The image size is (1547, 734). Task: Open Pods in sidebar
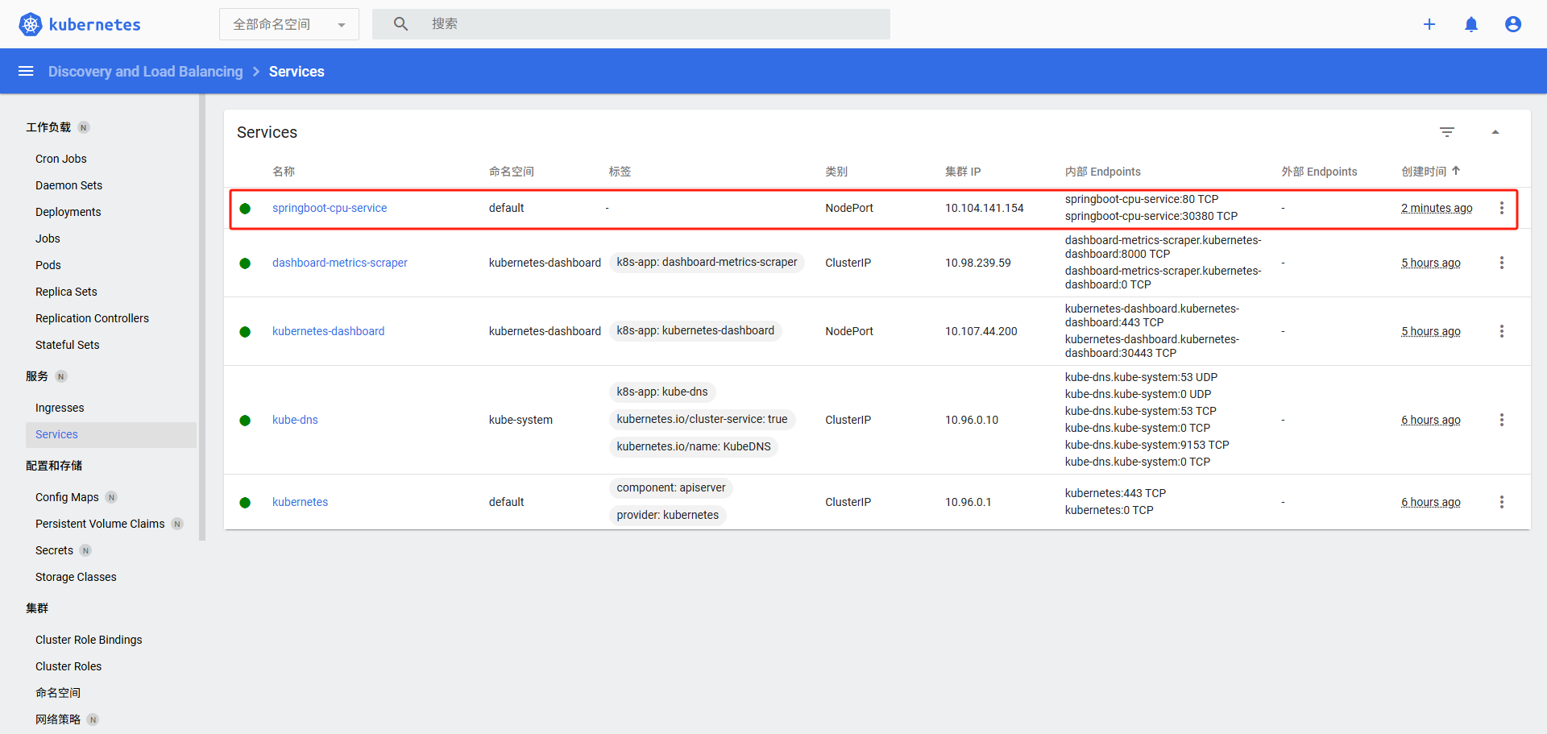point(48,265)
